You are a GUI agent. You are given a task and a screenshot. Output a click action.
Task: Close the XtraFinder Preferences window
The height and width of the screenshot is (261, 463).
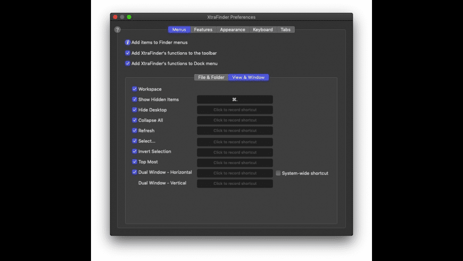[115, 17]
